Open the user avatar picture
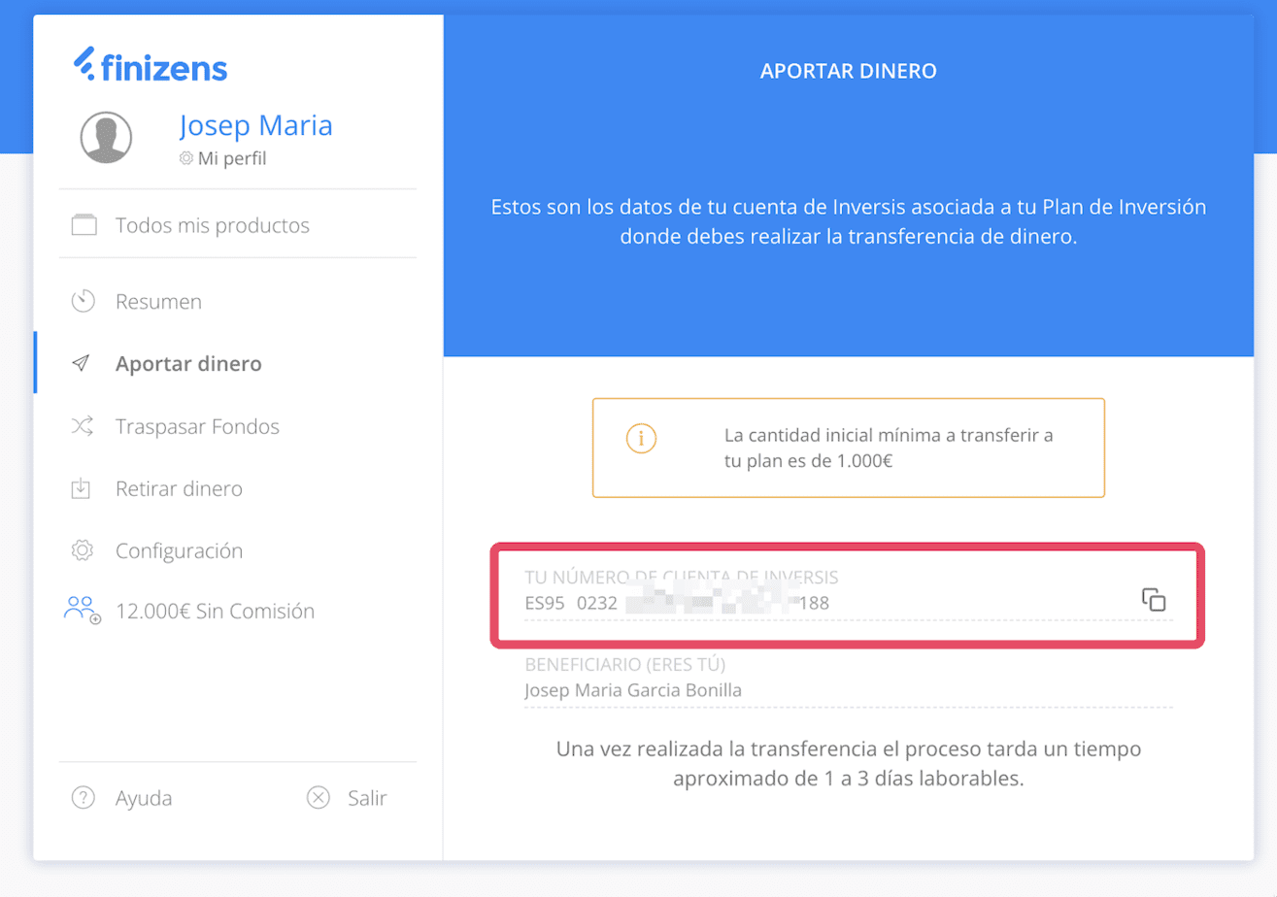Screen dimensions: 1277x897 [x=106, y=137]
